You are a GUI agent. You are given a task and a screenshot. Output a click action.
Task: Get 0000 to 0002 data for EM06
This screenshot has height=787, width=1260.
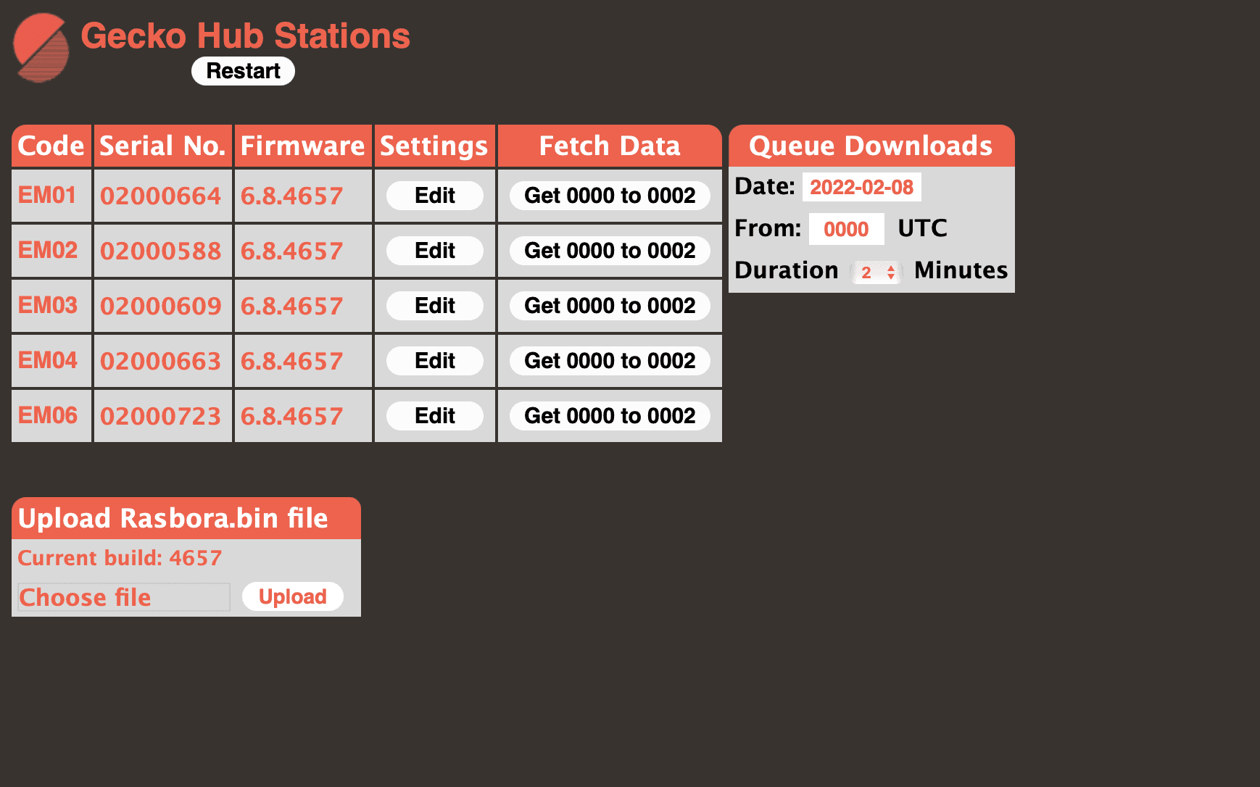point(610,416)
